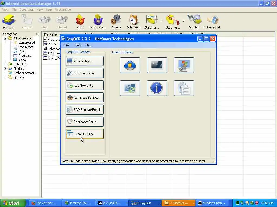Image resolution: width=277 pixels, height=207 pixels.
Task: Switch to Old versions taskbar item
Action: 45,203
